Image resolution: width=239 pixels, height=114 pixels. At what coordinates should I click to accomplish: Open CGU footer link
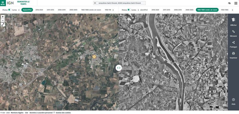click(26, 113)
